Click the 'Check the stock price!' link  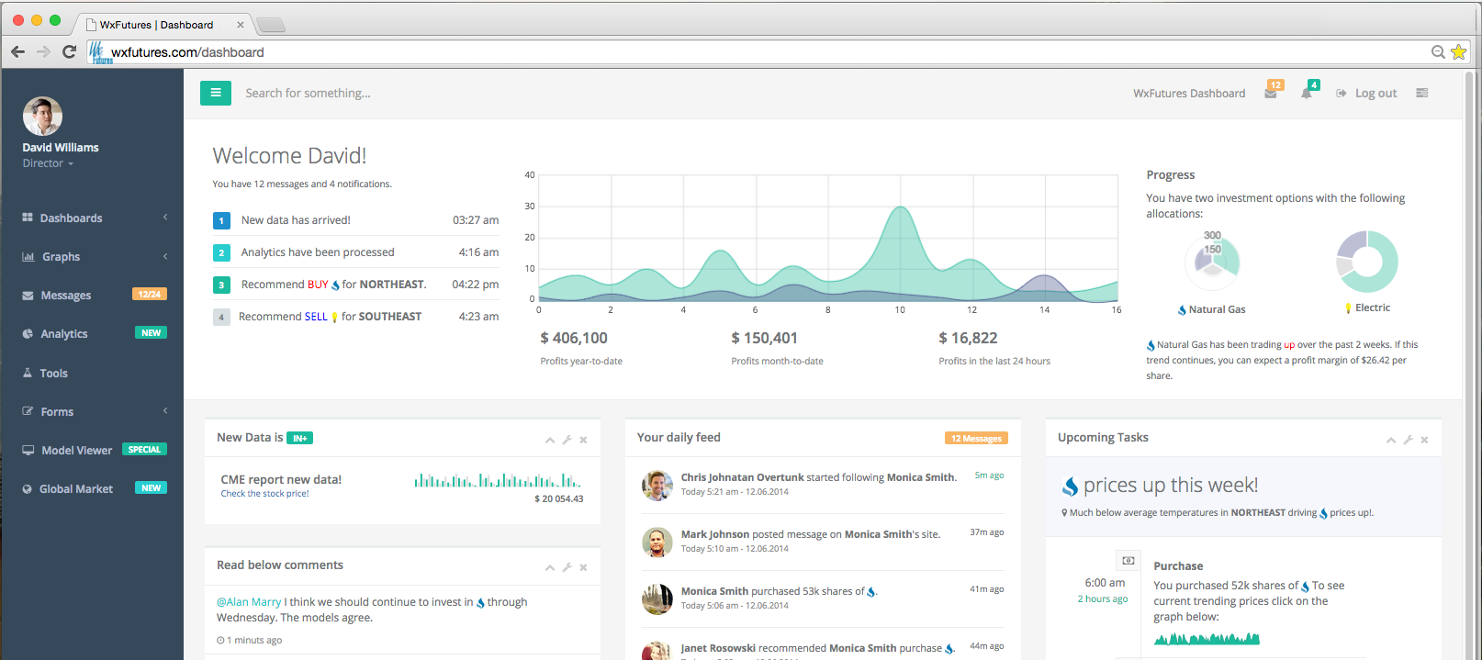pos(264,494)
